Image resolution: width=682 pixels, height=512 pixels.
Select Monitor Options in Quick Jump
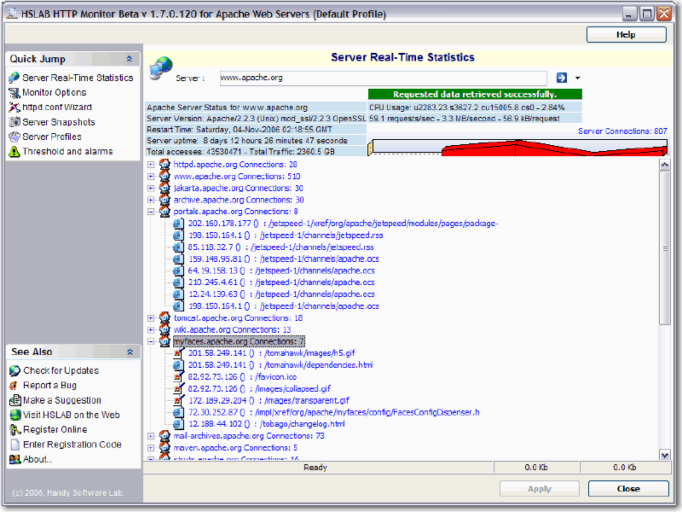point(55,92)
